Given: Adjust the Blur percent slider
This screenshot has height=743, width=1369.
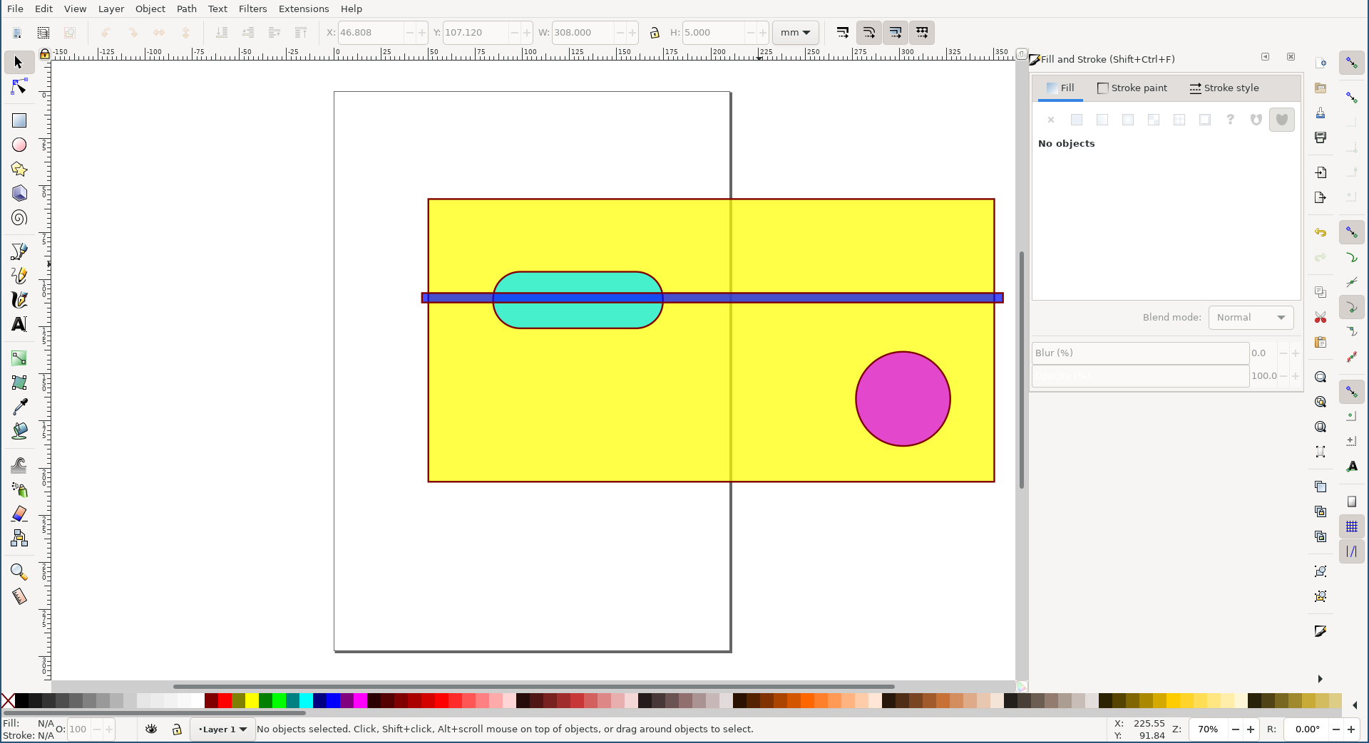Looking at the screenshot, I should pyautogui.click(x=1140, y=353).
